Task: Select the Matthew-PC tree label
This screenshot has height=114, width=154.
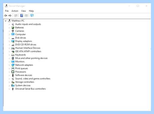Action: pos(18,21)
